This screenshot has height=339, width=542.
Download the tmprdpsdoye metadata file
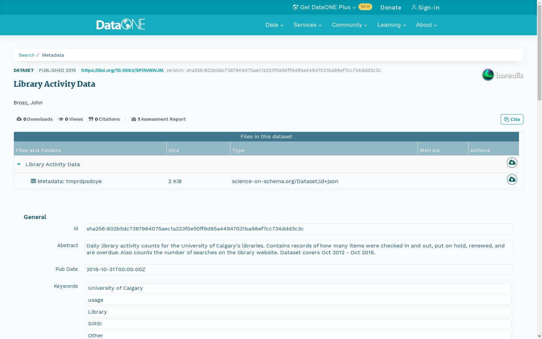click(x=512, y=180)
